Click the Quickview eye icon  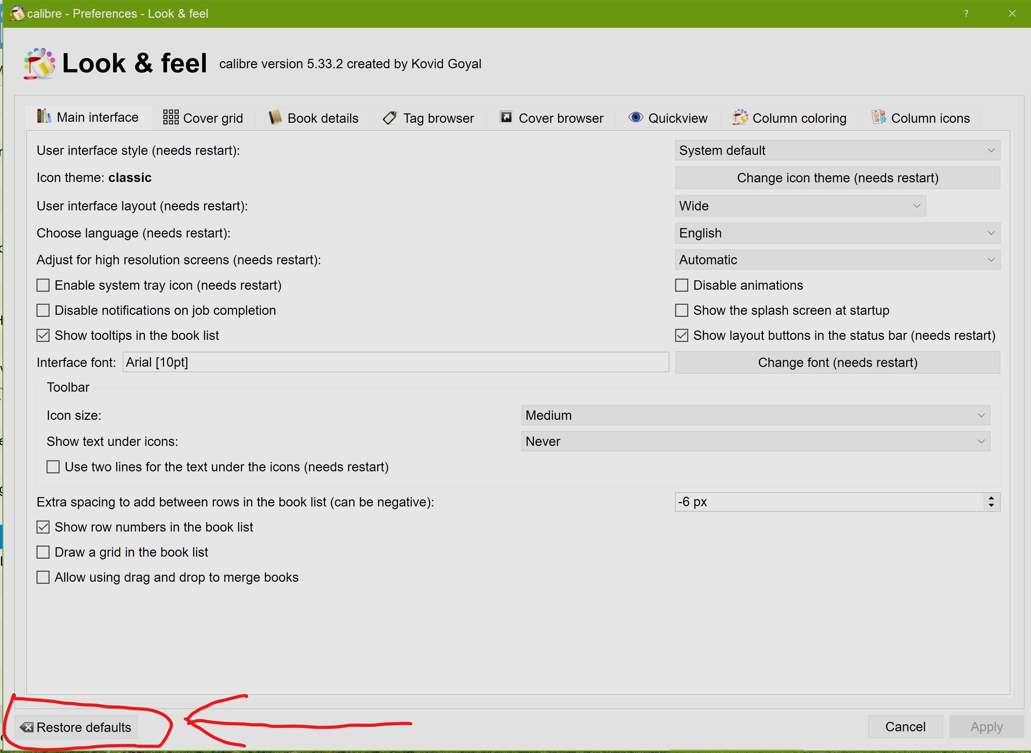pos(635,117)
